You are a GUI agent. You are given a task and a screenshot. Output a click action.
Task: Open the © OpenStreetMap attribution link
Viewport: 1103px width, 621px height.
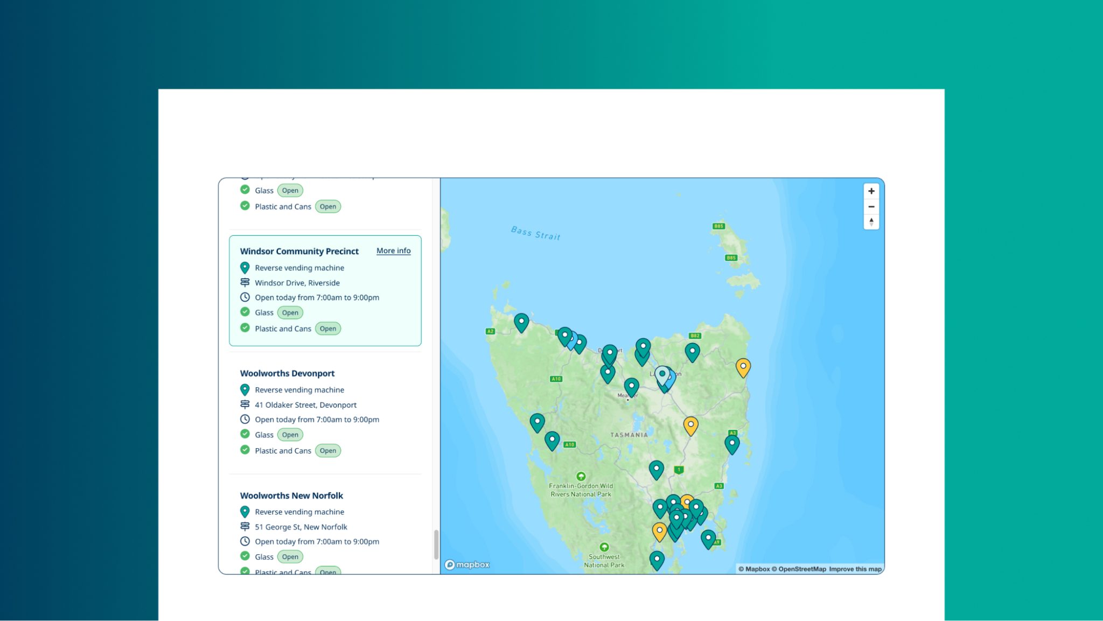(799, 569)
